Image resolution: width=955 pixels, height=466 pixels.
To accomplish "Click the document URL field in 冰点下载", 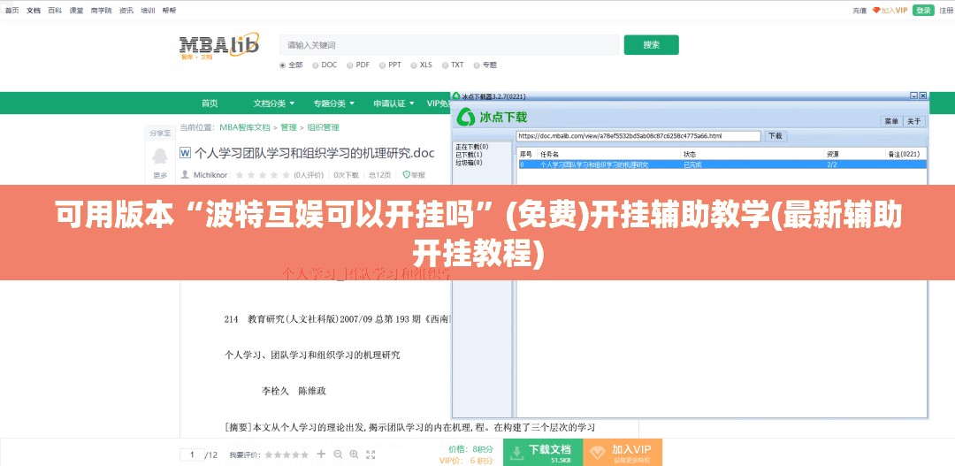I will (638, 136).
